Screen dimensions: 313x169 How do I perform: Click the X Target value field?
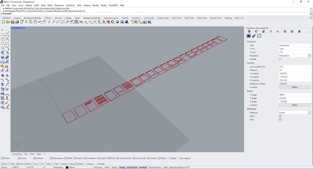295,95
